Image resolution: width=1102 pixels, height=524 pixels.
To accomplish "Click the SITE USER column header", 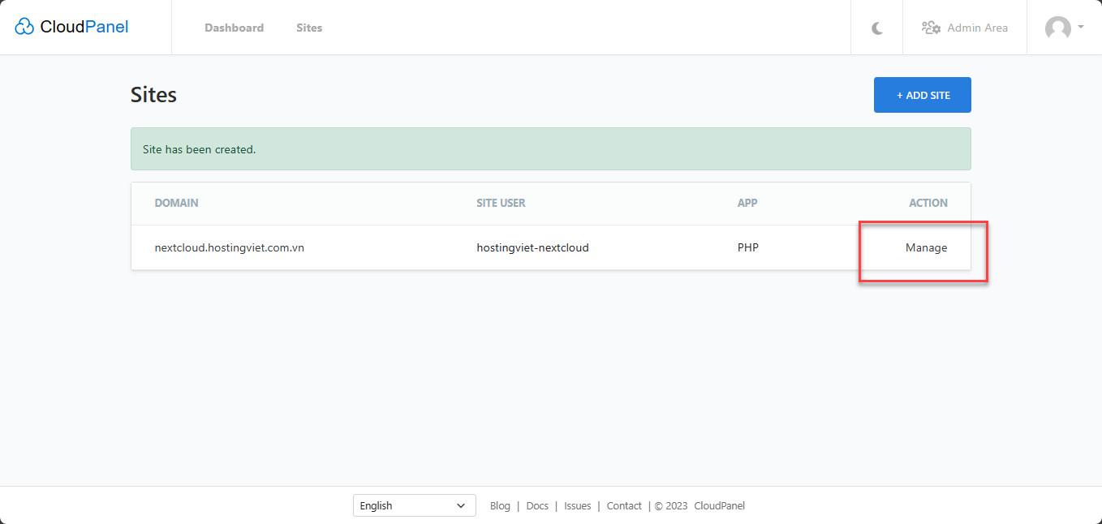I will [501, 203].
